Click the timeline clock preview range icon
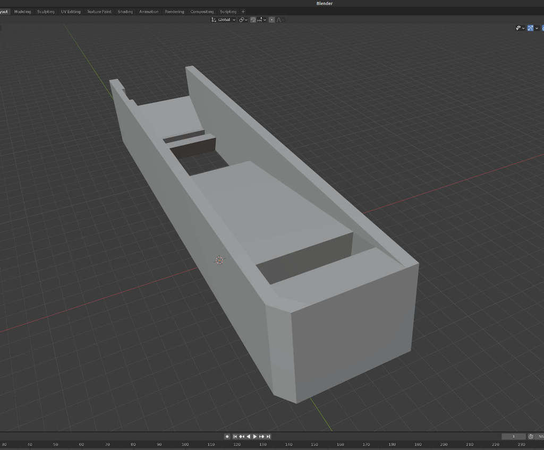The height and width of the screenshot is (450, 544). (531, 436)
